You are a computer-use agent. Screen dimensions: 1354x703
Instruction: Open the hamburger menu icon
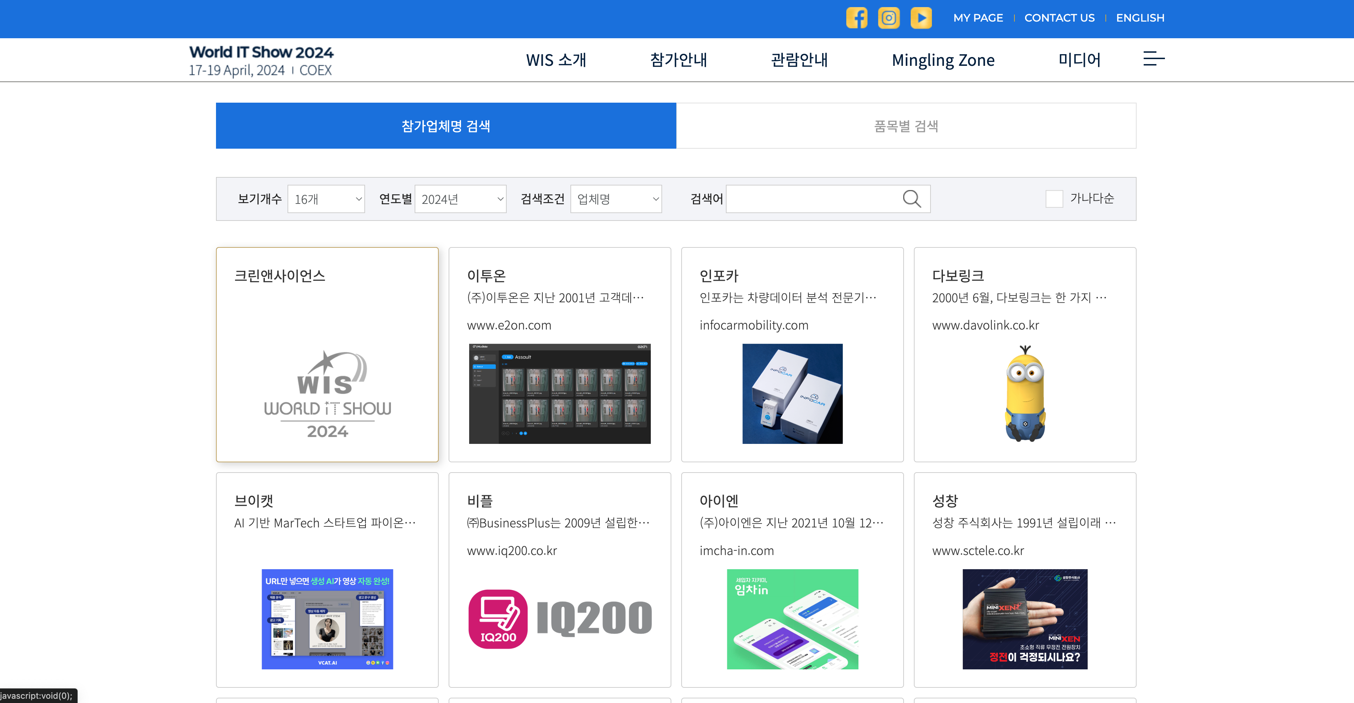click(x=1154, y=59)
